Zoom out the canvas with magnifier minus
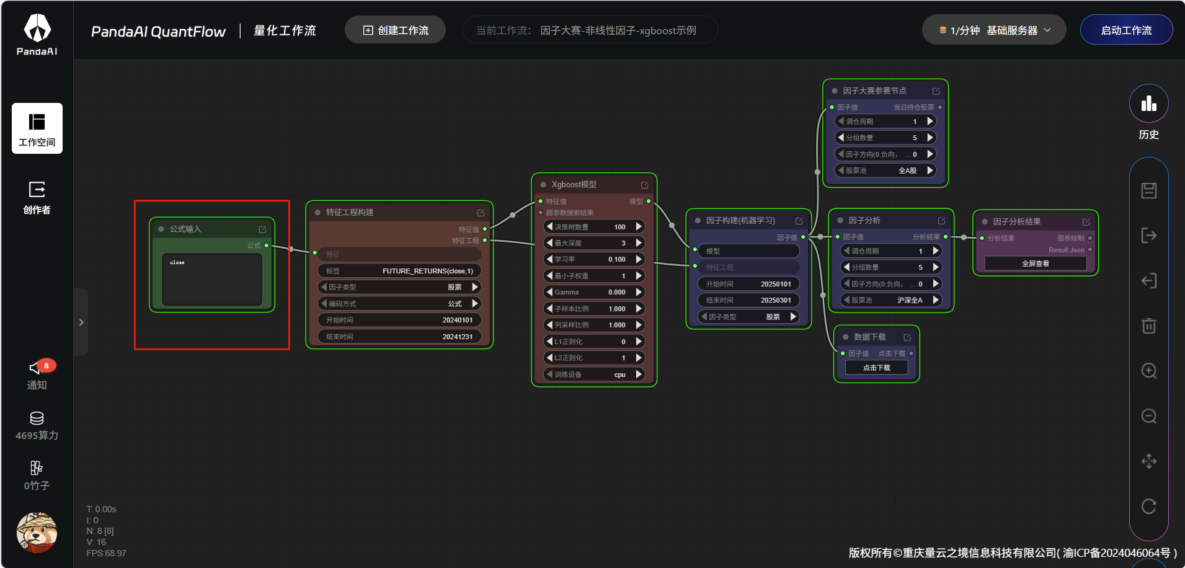1185x568 pixels. coord(1149,416)
